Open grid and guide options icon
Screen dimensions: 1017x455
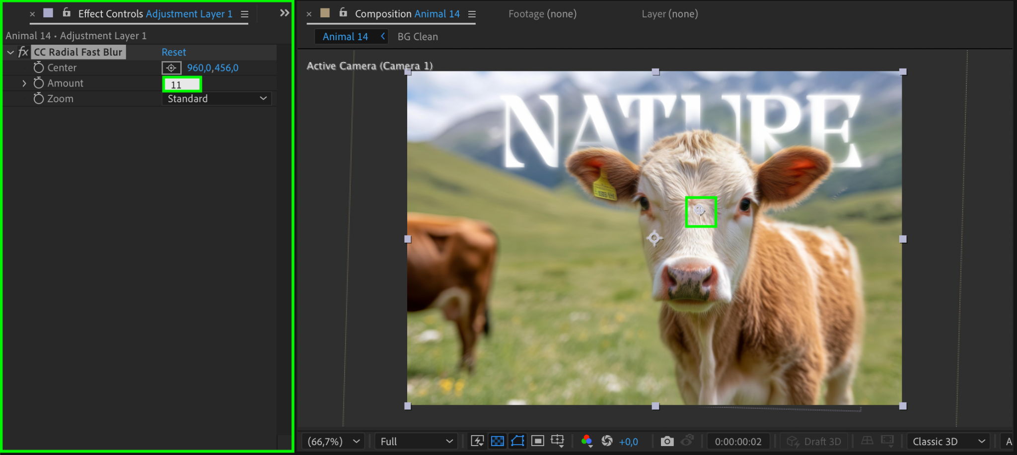pos(558,441)
